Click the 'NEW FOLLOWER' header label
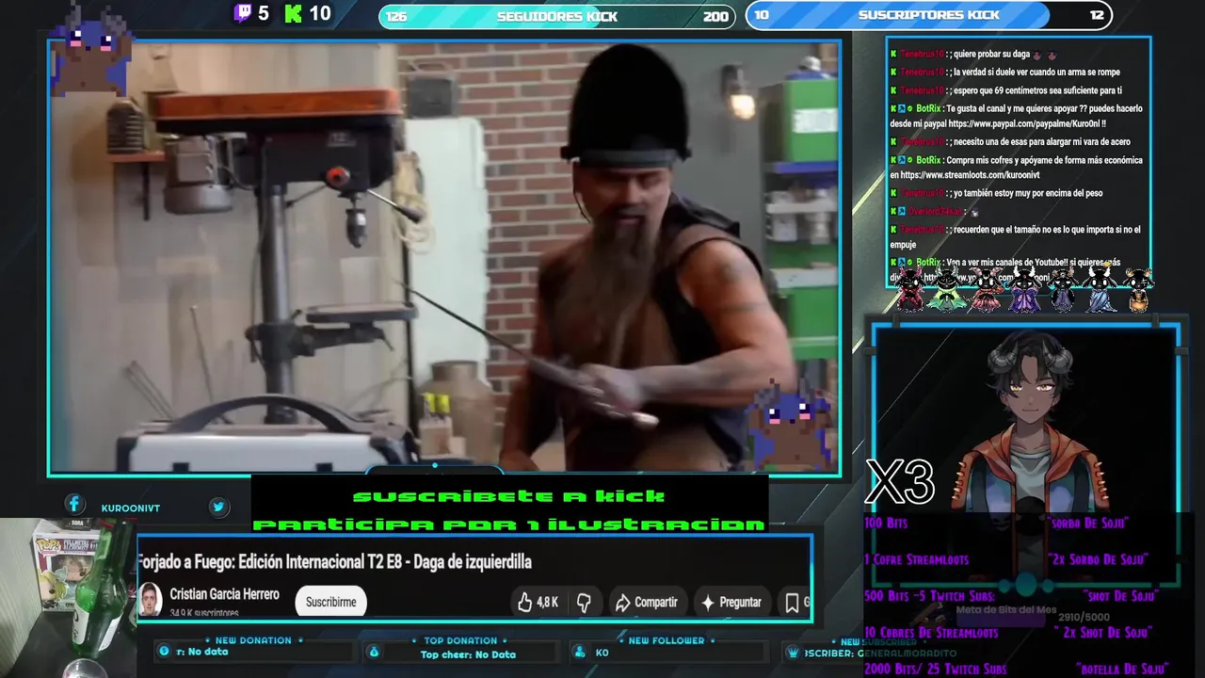 click(667, 640)
